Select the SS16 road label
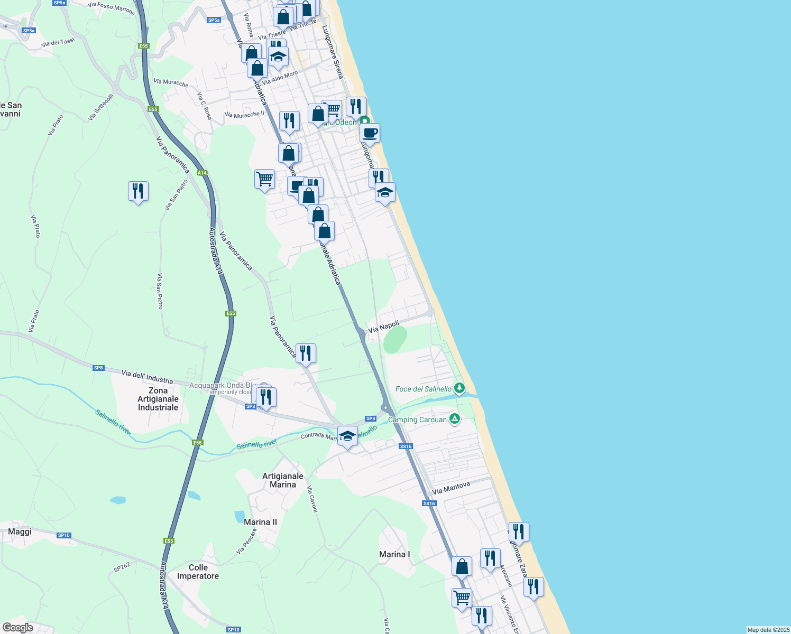The height and width of the screenshot is (634, 791). (405, 446)
